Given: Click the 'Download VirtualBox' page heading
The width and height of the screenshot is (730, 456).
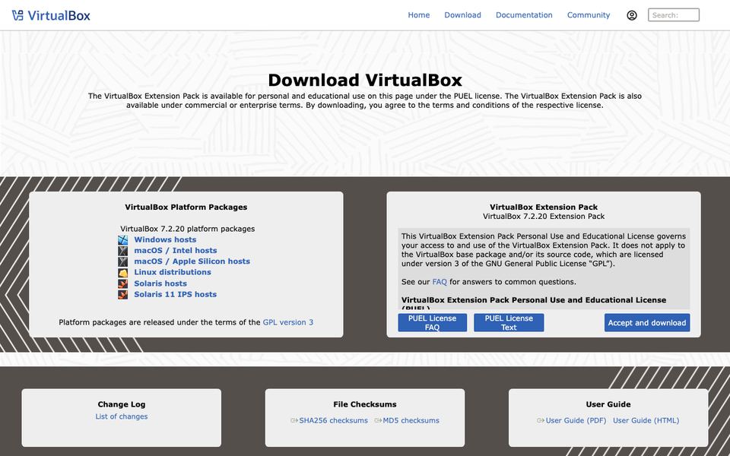Looking at the screenshot, I should tap(365, 80).
